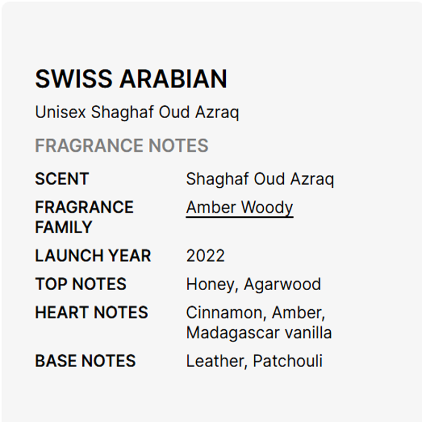
Task: Click the SCENT row label
Action: pos(62,179)
